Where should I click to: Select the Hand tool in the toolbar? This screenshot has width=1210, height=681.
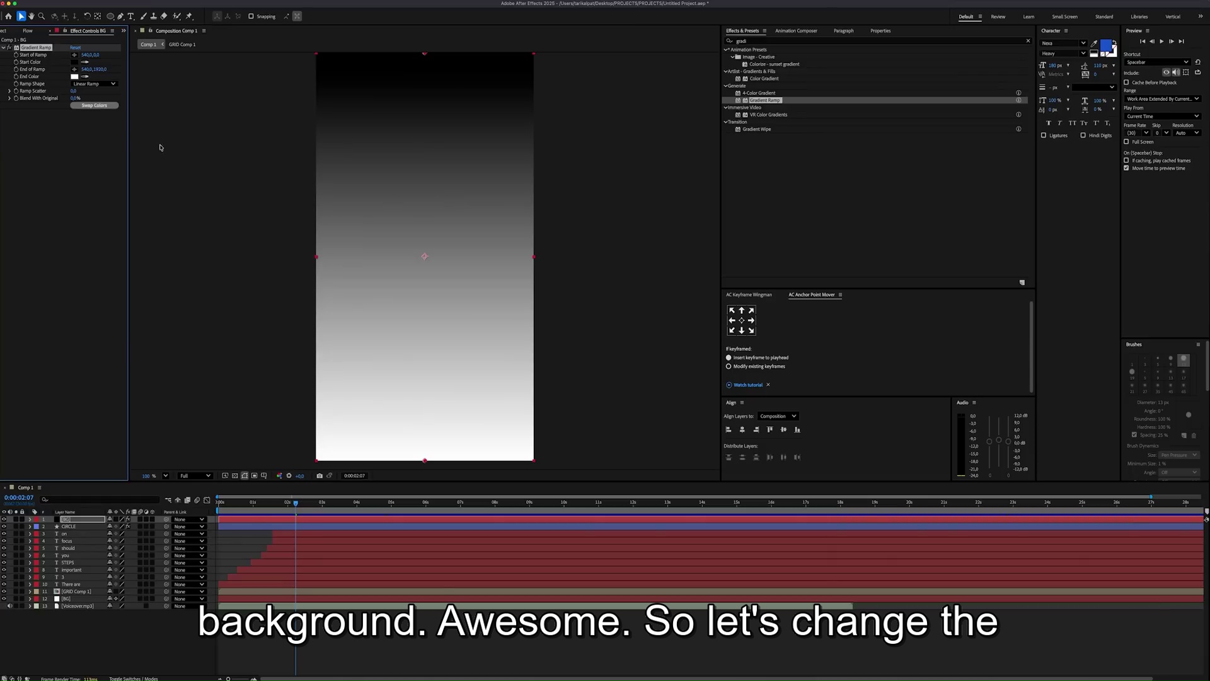click(32, 16)
